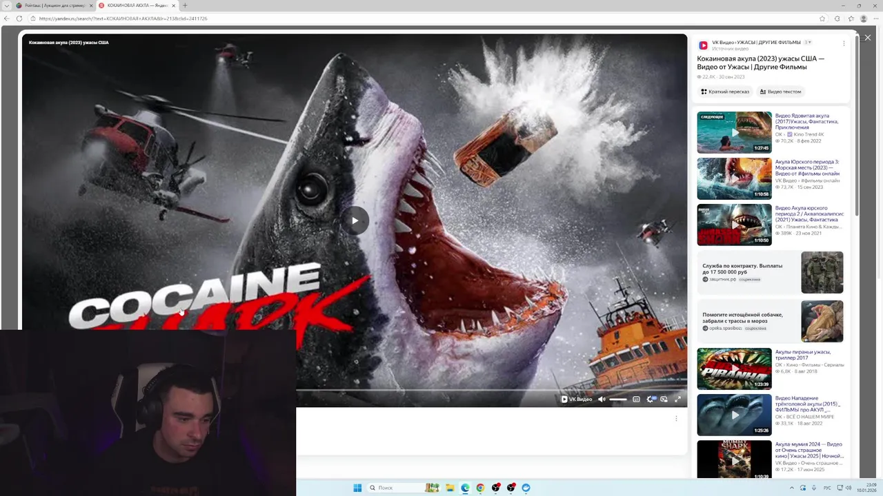
Task: Close the 'КОКАИНОВАЯ АКУЛА' tab
Action: pos(173,6)
